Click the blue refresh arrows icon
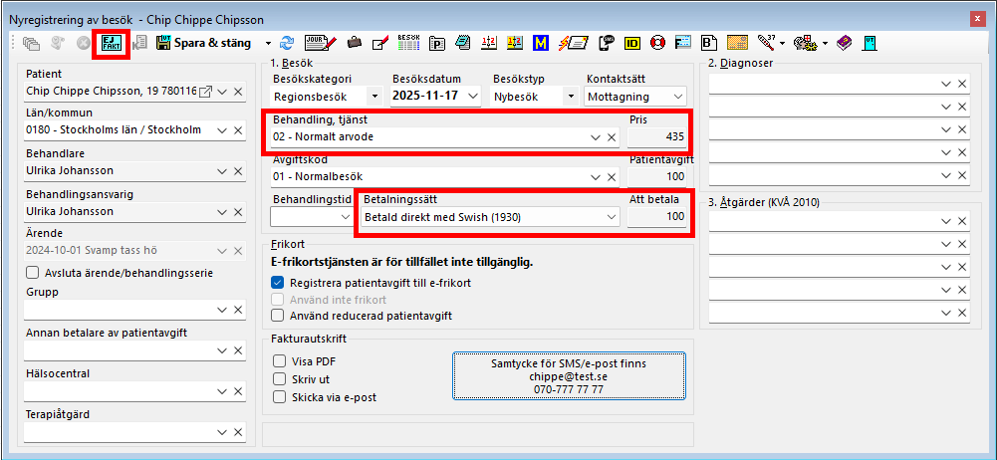Screen dimensions: 997x460 click(287, 43)
